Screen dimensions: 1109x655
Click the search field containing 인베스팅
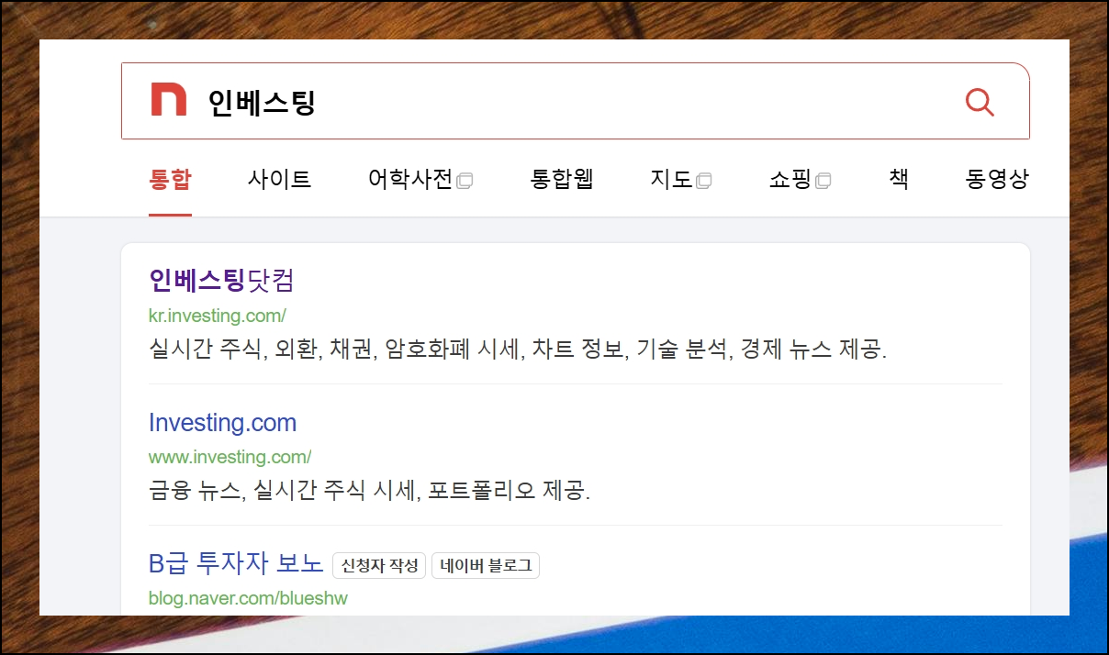click(x=576, y=101)
